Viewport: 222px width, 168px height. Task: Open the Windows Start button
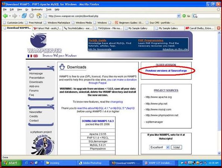[x=12, y=163]
